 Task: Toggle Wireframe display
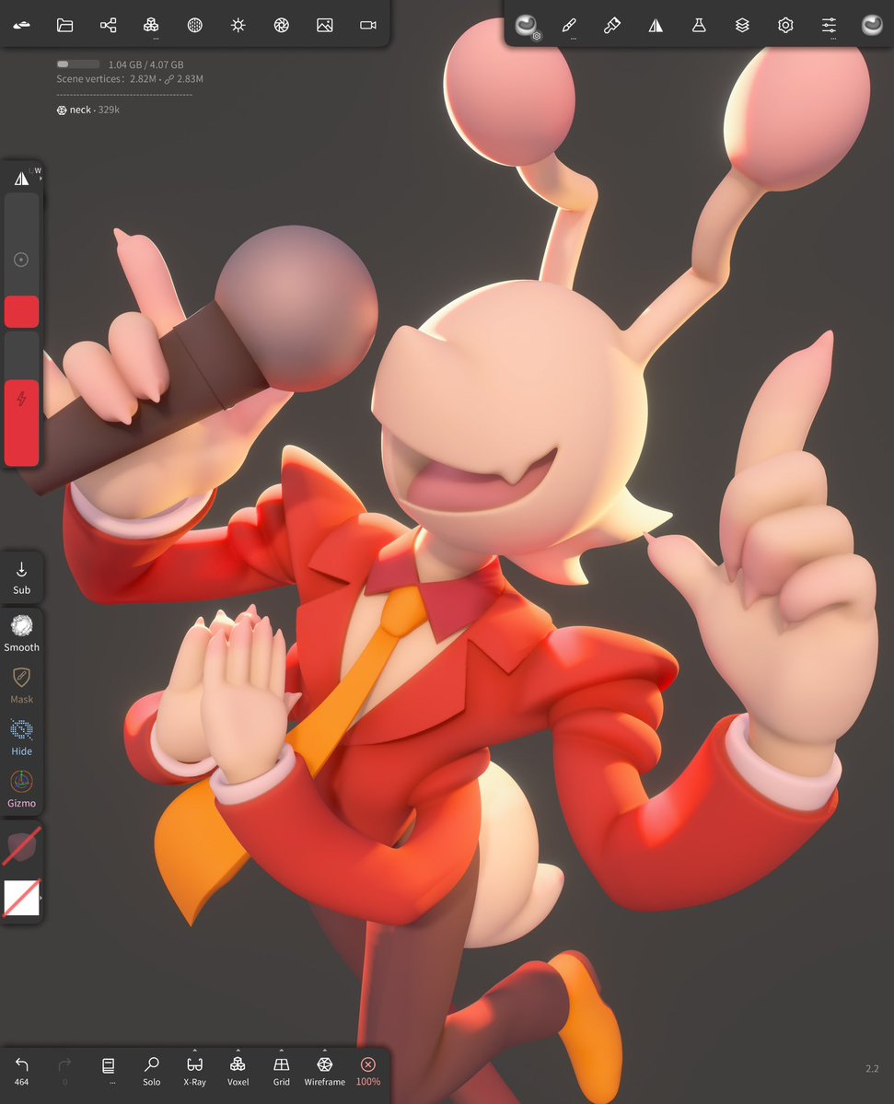click(x=324, y=1071)
